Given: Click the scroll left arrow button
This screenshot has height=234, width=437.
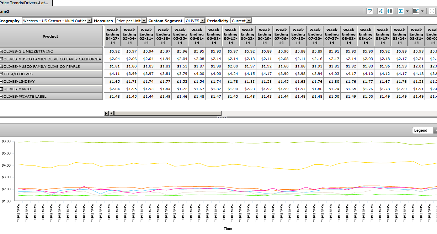Looking at the screenshot, I should coord(111,113).
